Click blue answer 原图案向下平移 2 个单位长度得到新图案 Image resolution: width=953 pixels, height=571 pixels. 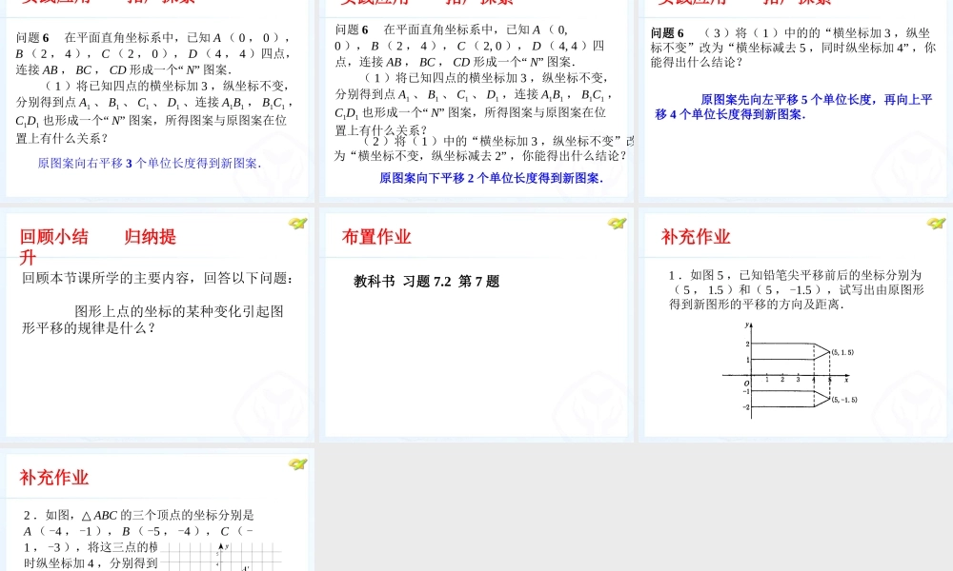pyautogui.click(x=491, y=178)
